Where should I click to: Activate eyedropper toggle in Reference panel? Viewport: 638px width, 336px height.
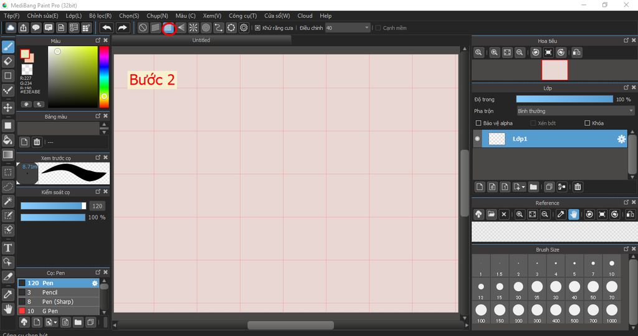561,214
